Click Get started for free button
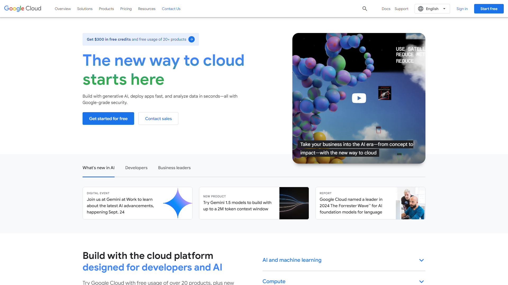This screenshot has width=508, height=285. pyautogui.click(x=108, y=118)
